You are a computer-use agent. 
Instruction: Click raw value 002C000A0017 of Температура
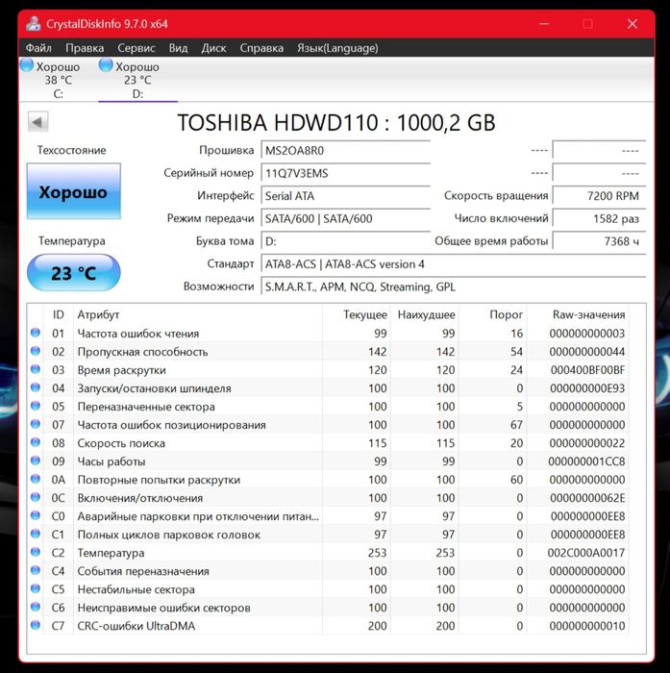tap(586, 553)
